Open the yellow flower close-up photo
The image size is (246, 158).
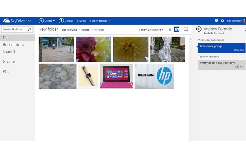point(131,49)
